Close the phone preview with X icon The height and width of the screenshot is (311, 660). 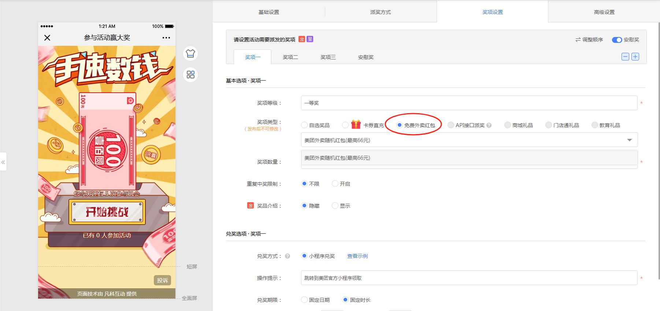point(47,38)
